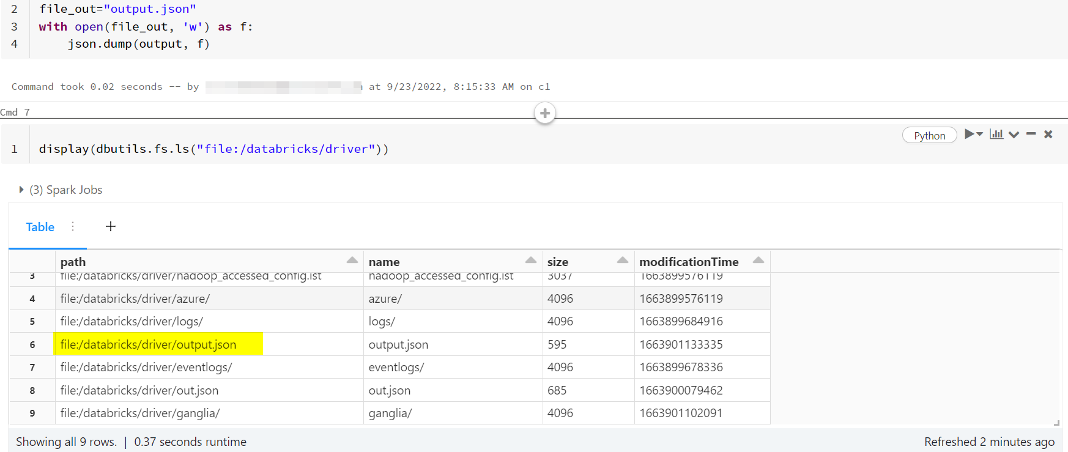Click row number 6 in table
Image resolution: width=1068 pixels, height=452 pixels.
click(x=32, y=345)
